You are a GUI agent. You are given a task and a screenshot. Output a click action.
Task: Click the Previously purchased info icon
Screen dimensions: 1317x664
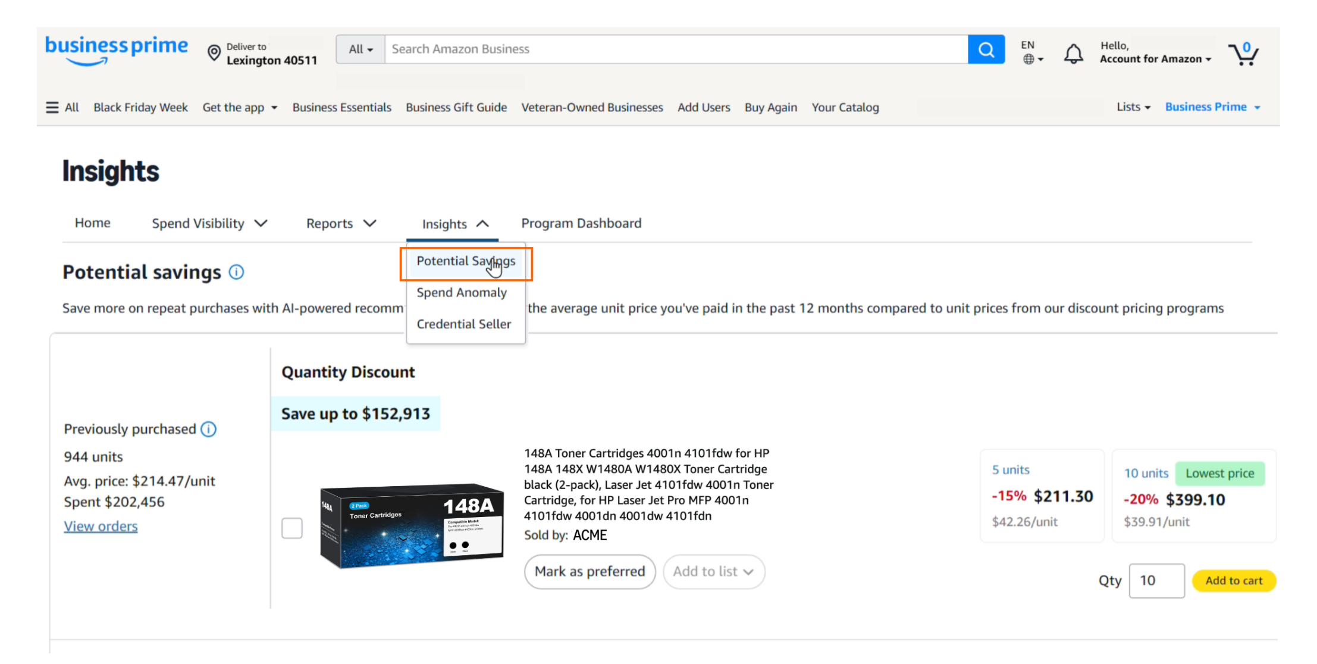[x=209, y=429]
